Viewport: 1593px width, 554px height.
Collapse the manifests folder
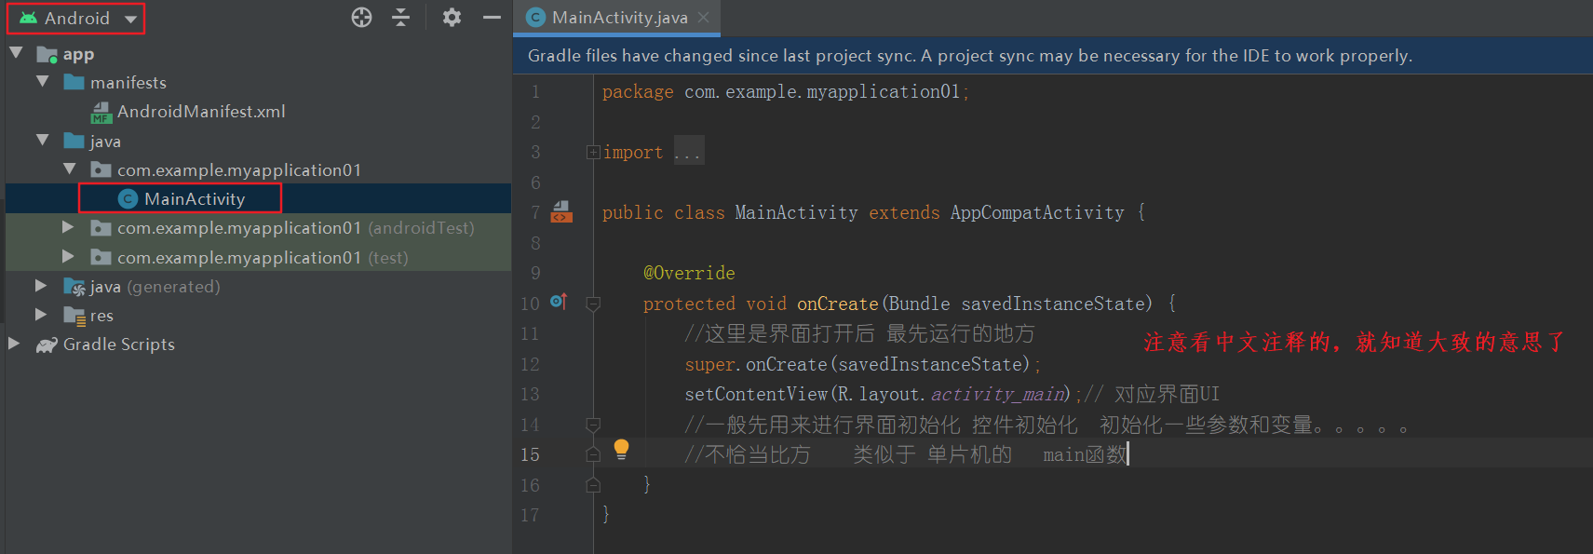(x=43, y=82)
